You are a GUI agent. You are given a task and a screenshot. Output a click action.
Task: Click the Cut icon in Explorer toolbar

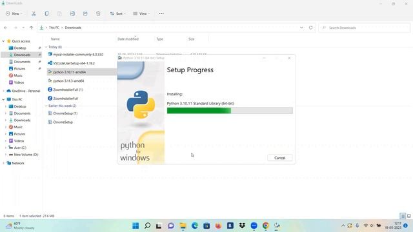(34, 14)
